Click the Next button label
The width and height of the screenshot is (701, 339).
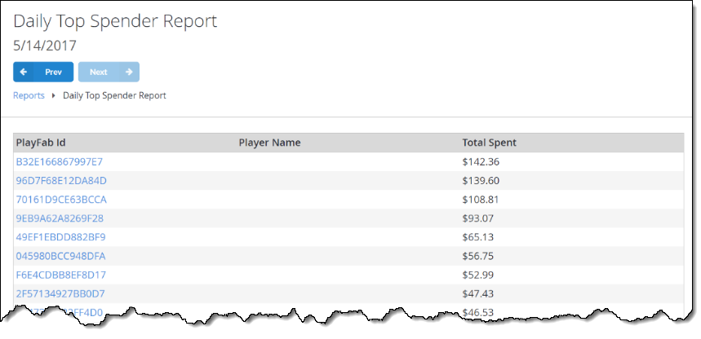point(99,72)
